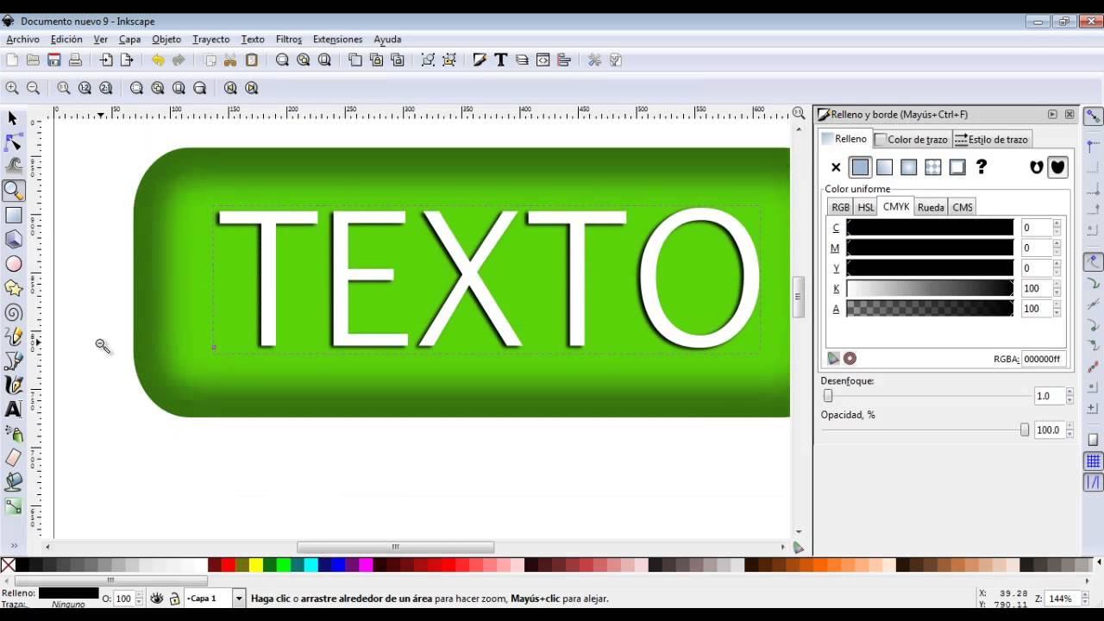Switch to the CMS color tab
This screenshot has height=621, width=1104.
(x=963, y=207)
